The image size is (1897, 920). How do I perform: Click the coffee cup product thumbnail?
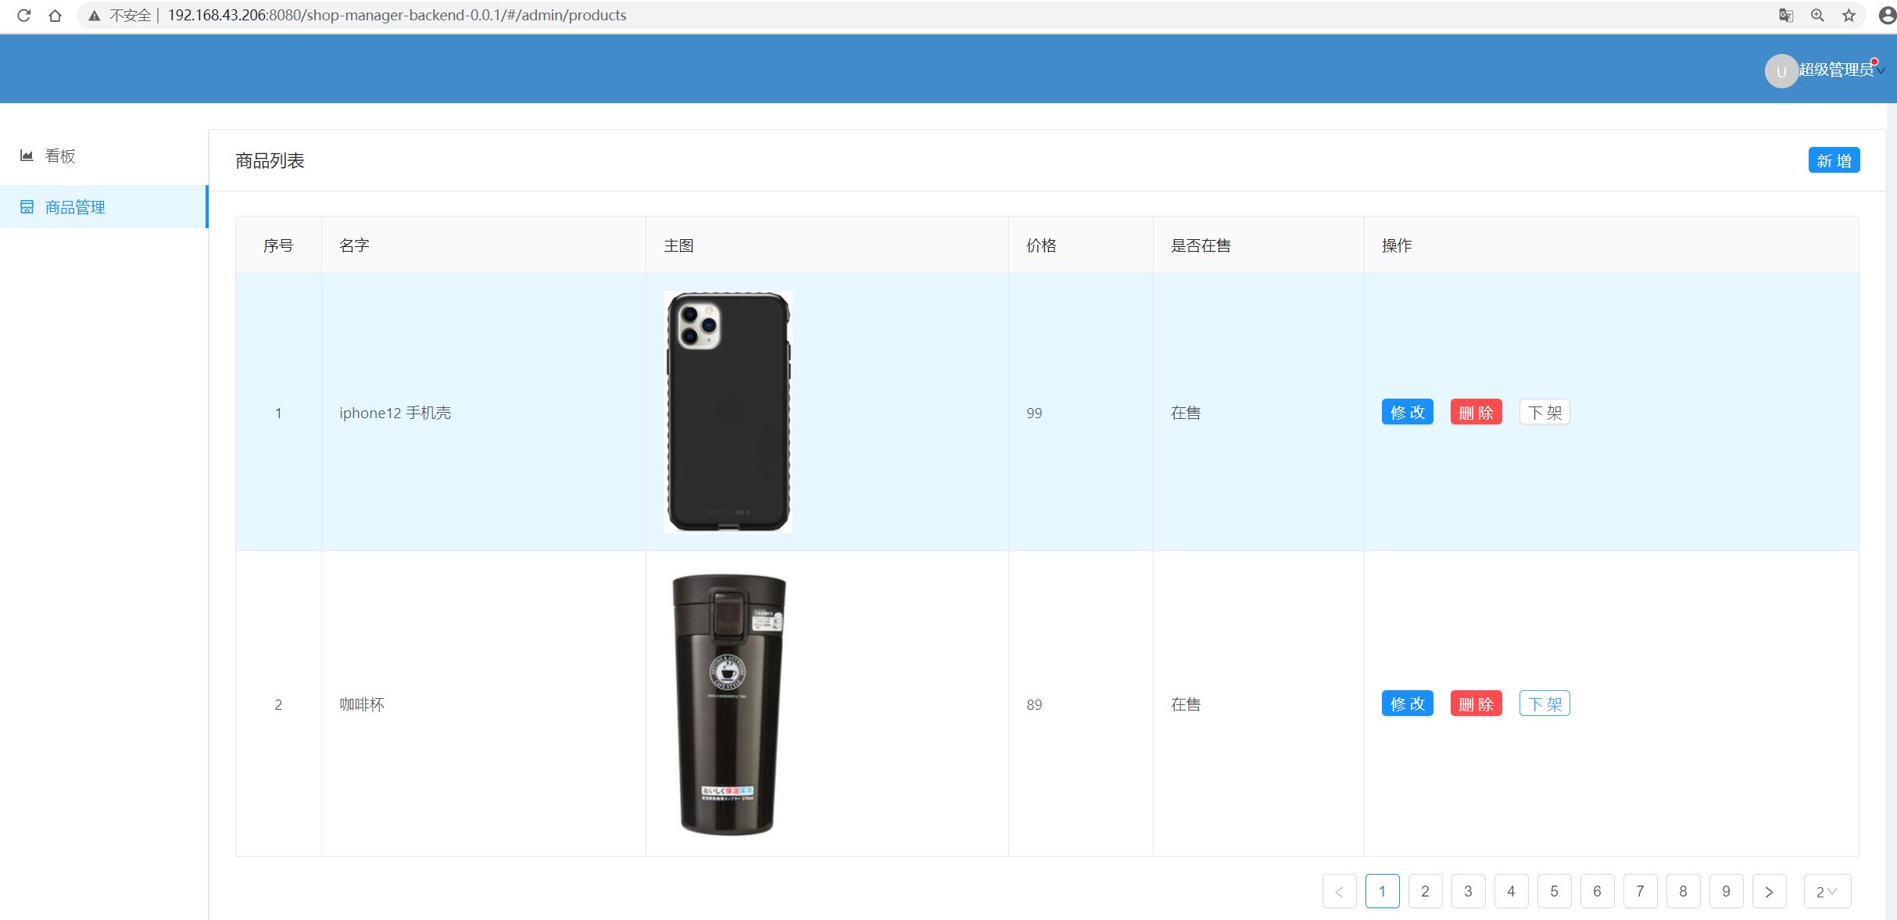728,703
